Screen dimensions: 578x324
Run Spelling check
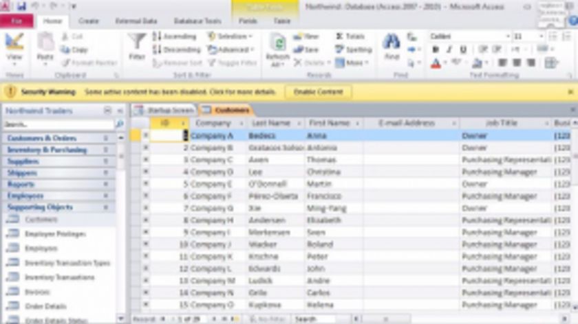353,49
